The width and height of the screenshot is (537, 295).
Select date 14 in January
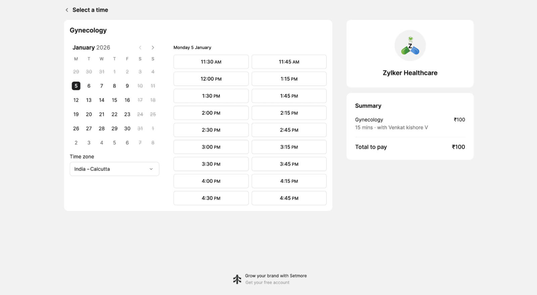coord(102,100)
